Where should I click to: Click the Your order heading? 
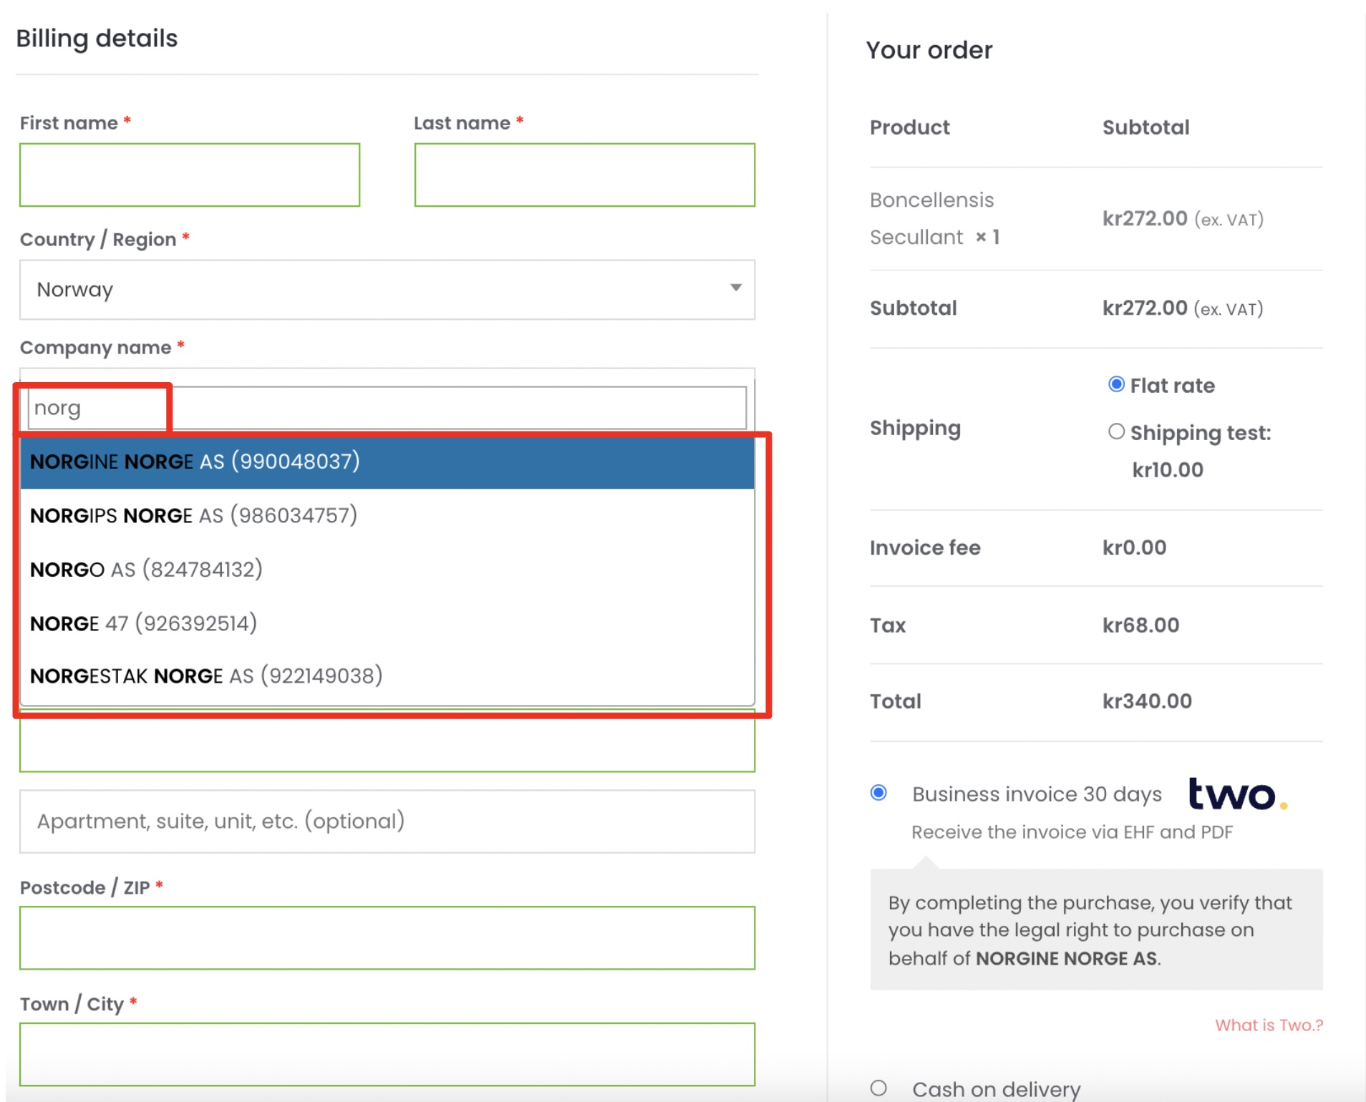coord(929,50)
